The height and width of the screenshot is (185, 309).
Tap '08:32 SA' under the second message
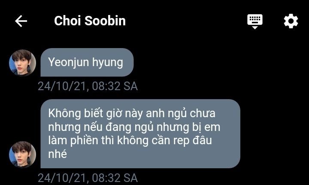coord(115,178)
